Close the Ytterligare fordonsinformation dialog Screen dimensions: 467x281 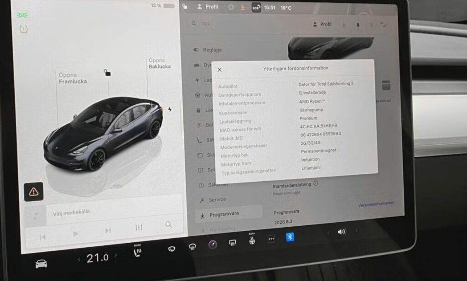tap(219, 70)
